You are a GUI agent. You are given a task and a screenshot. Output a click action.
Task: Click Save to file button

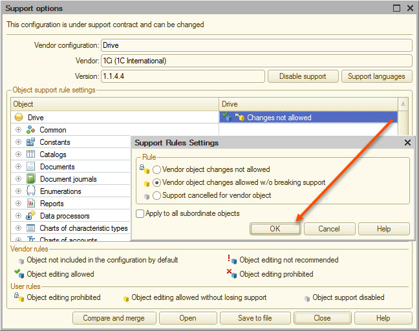(x=255, y=318)
